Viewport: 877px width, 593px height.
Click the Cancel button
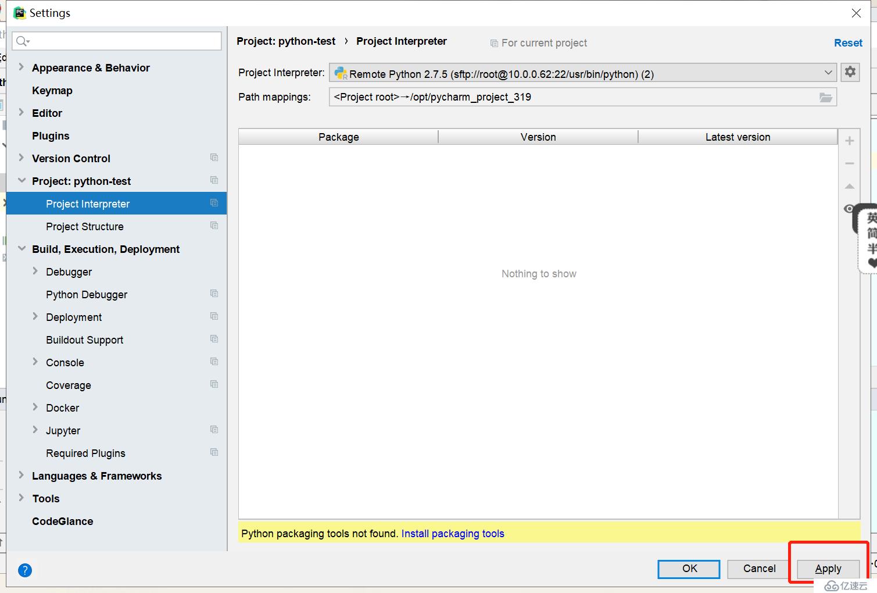tap(759, 569)
